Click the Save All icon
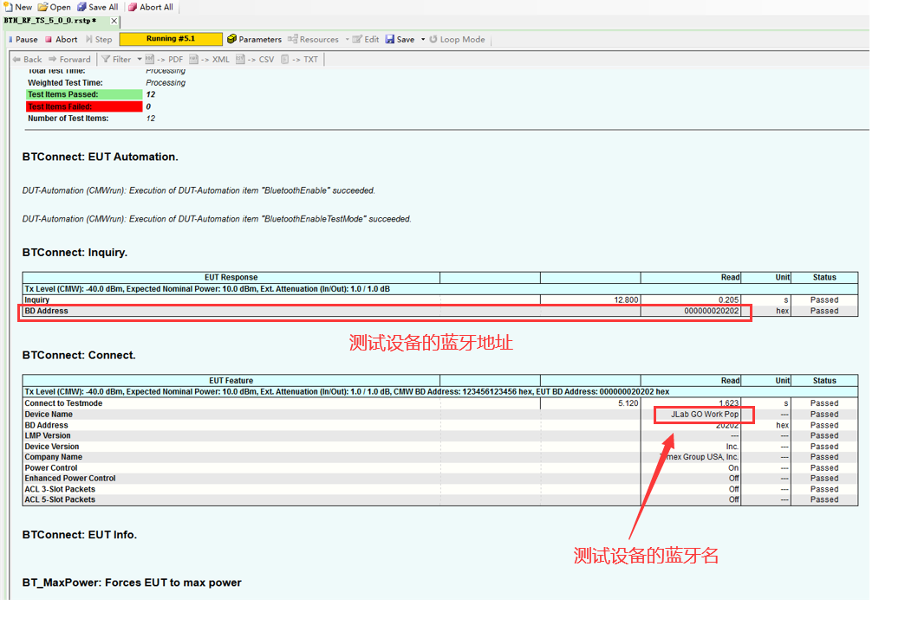This screenshot has height=618, width=905. [x=82, y=7]
